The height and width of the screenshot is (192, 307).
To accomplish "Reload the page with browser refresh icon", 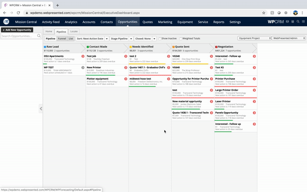I will [18, 13].
